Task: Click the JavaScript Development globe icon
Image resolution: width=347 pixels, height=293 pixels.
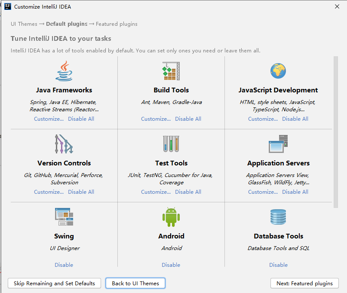Action: [x=278, y=71]
